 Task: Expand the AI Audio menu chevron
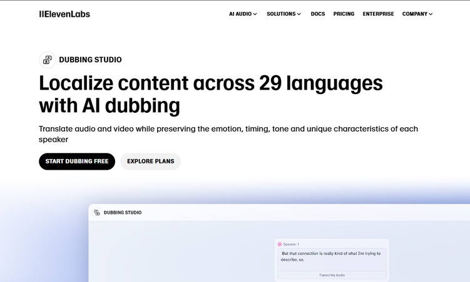(x=255, y=14)
